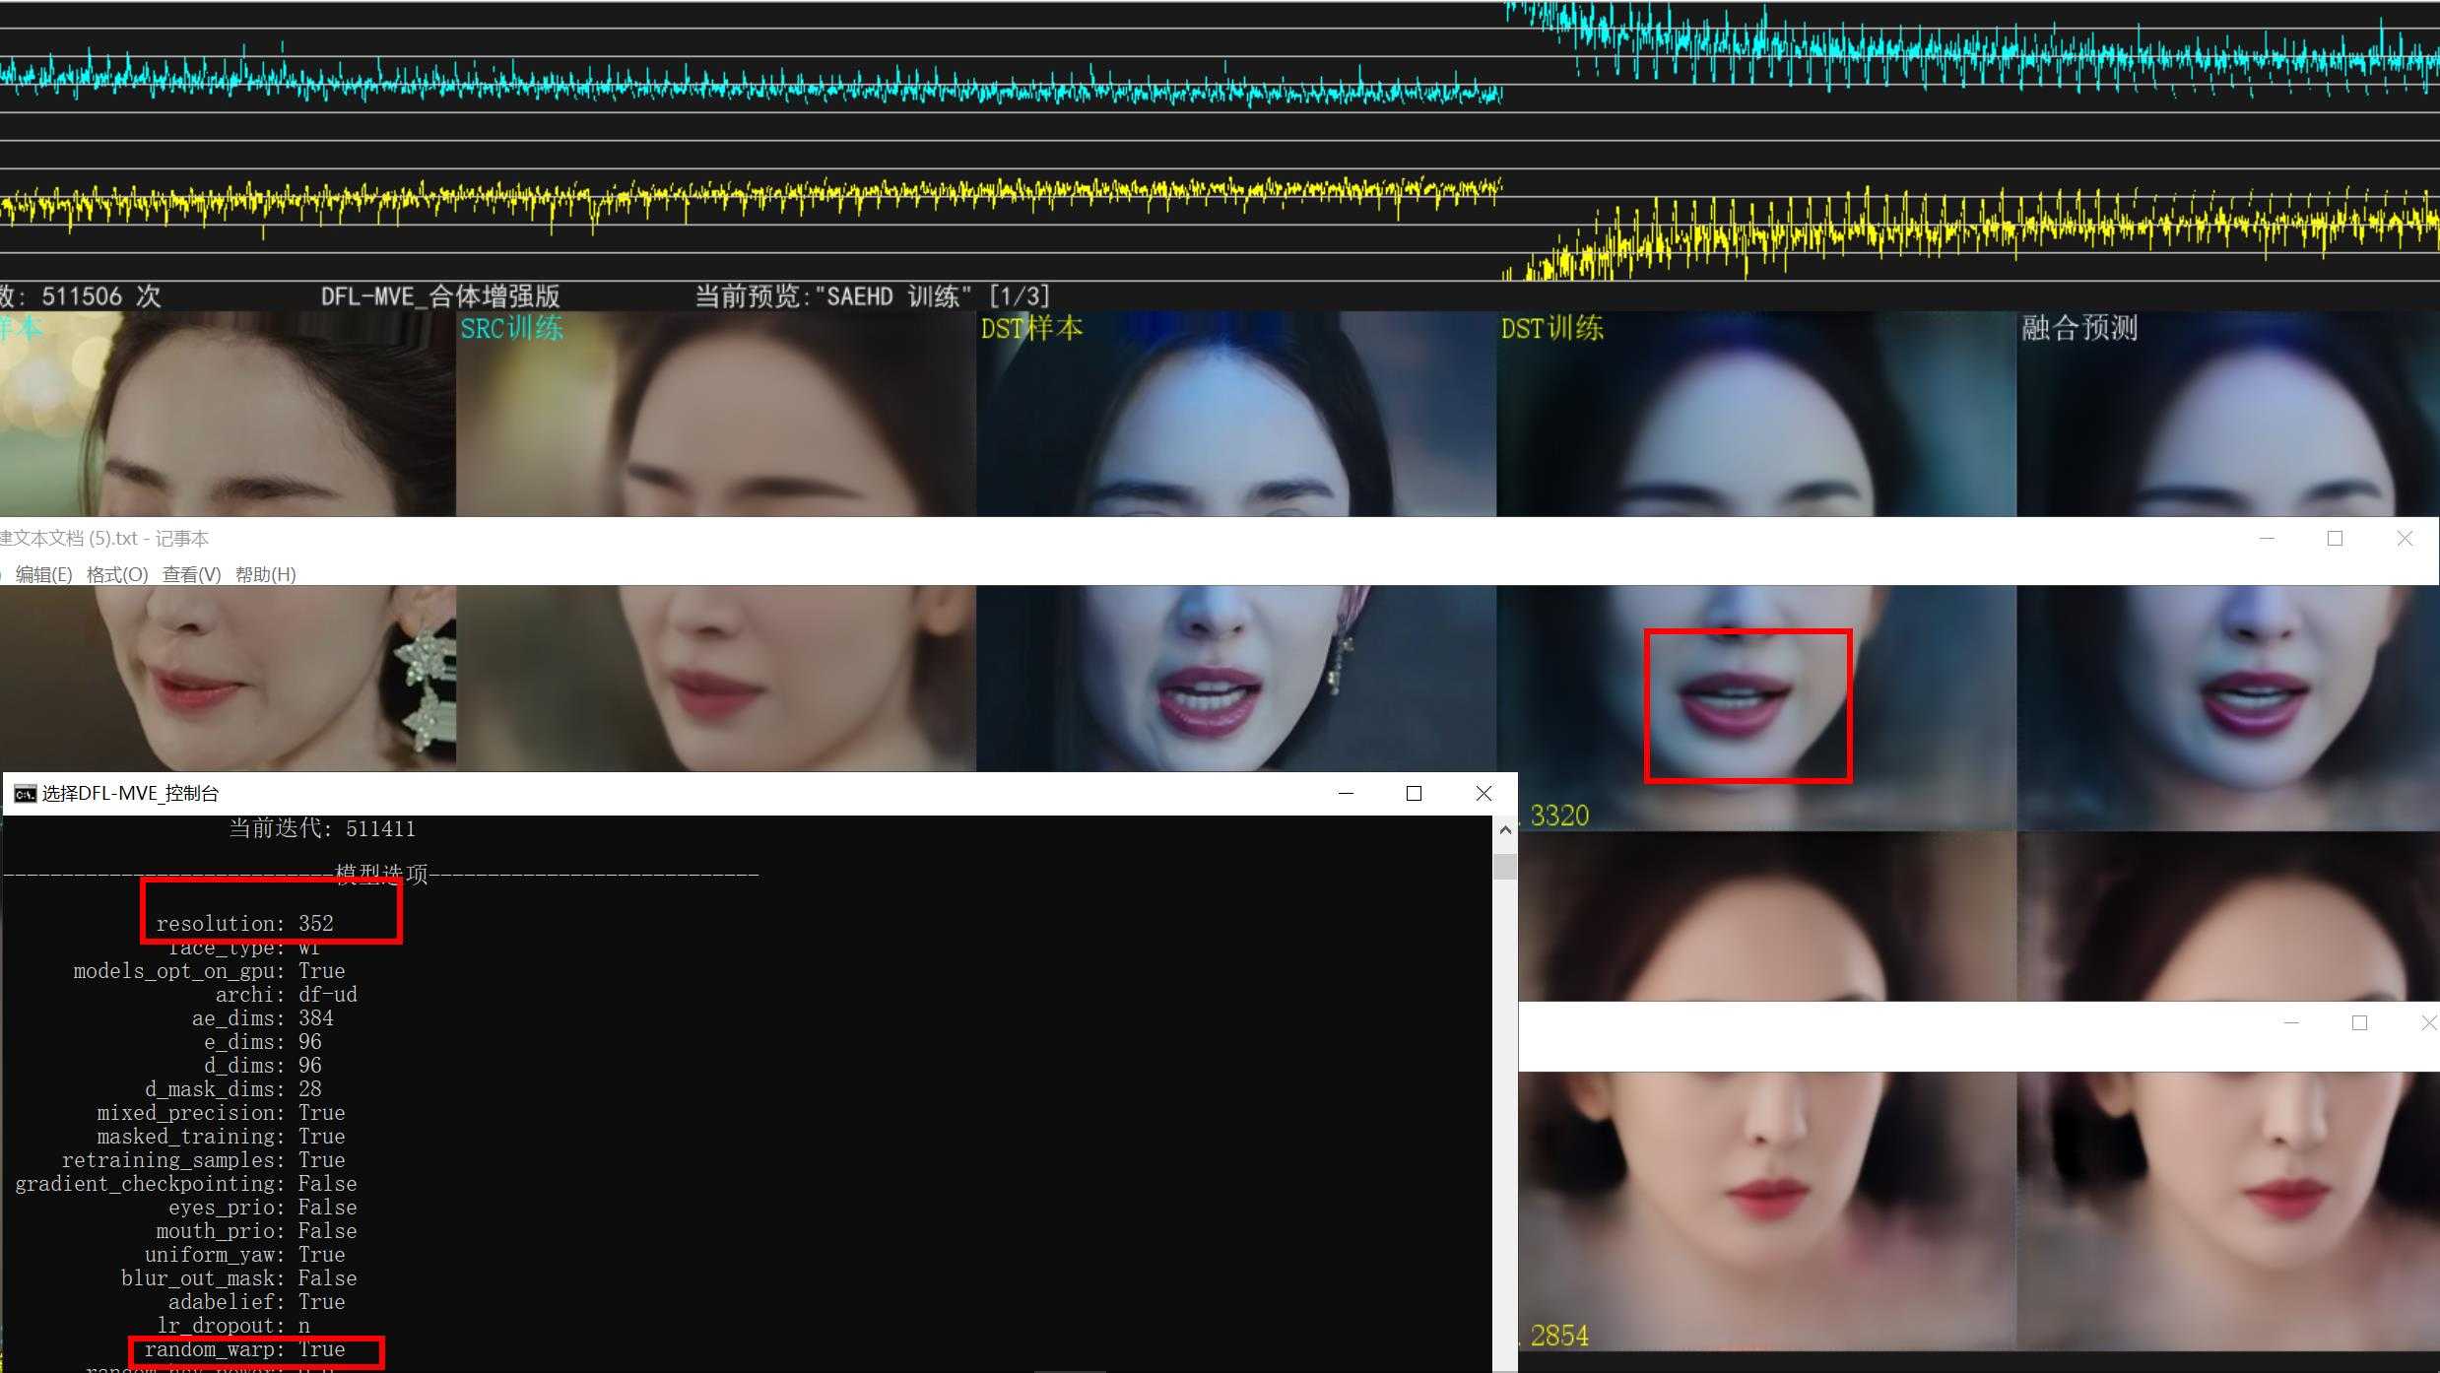Click the 'lr_dropout: n' console line
This screenshot has width=2440, height=1373.
click(x=232, y=1326)
